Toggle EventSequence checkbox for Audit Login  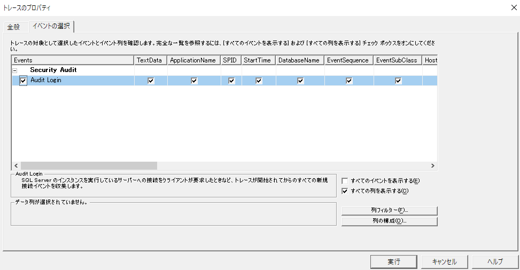[349, 81]
